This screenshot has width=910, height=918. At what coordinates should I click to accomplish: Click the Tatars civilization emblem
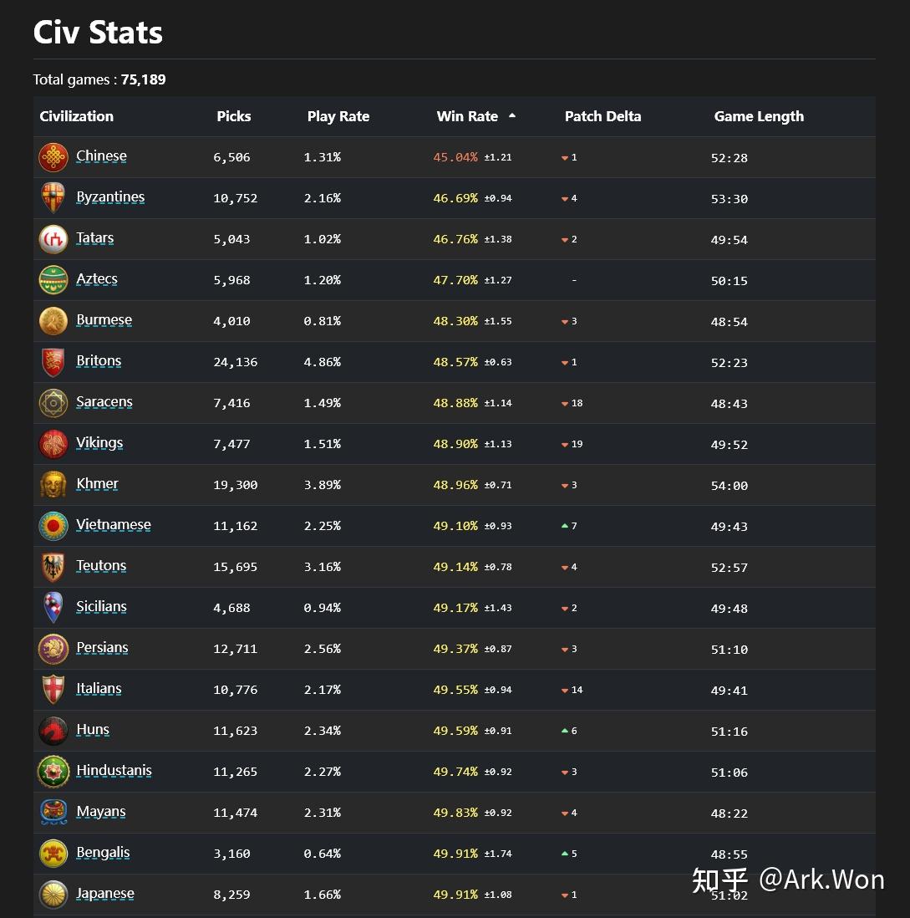point(53,239)
